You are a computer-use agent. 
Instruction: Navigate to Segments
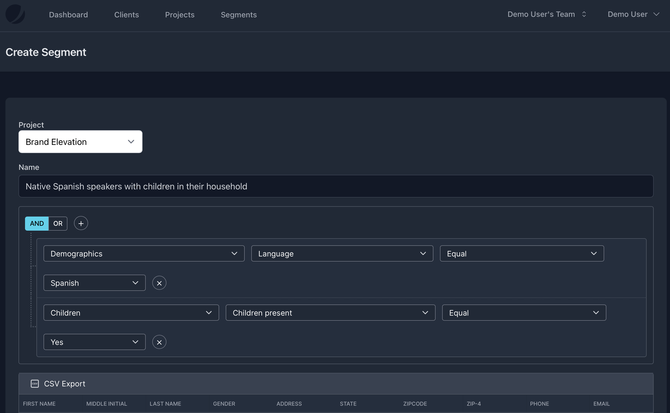[239, 14]
